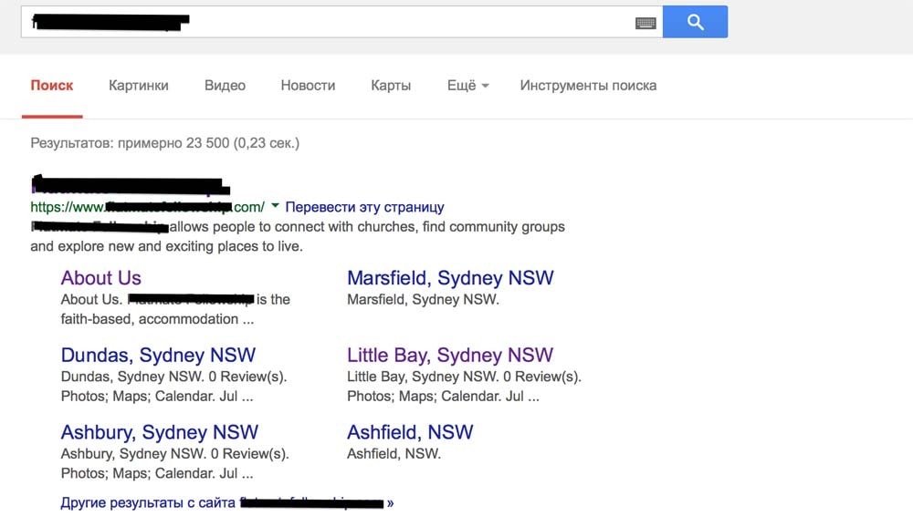Image resolution: width=913 pixels, height=527 pixels.
Task: Go to the Карты tab
Action: [391, 86]
